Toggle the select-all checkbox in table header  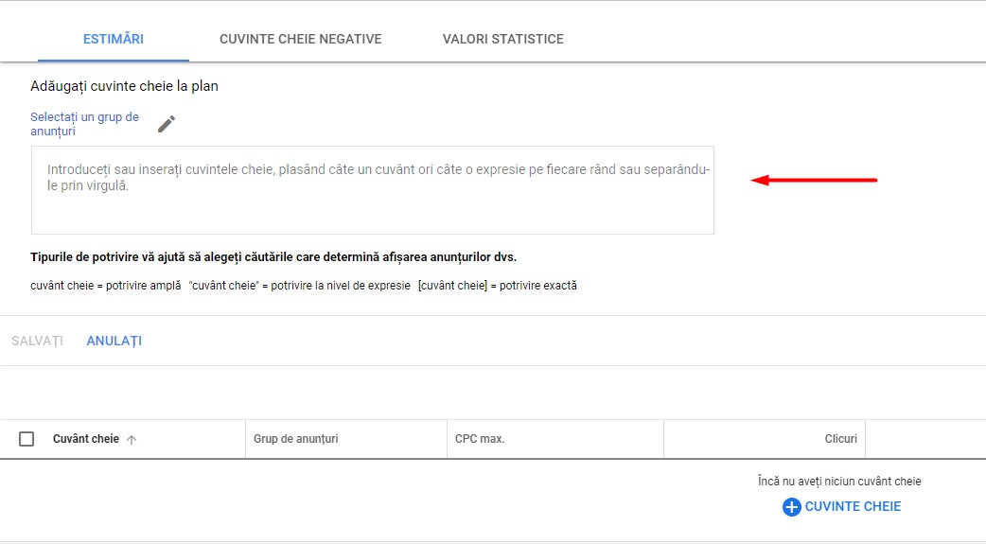pos(26,439)
